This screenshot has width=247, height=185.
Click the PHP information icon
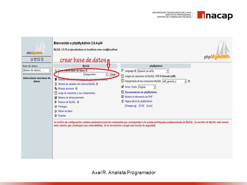[122, 97]
